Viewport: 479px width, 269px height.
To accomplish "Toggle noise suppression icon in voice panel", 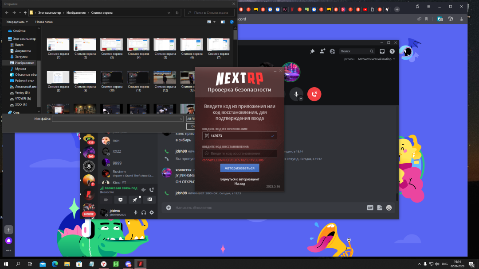I will [144, 189].
